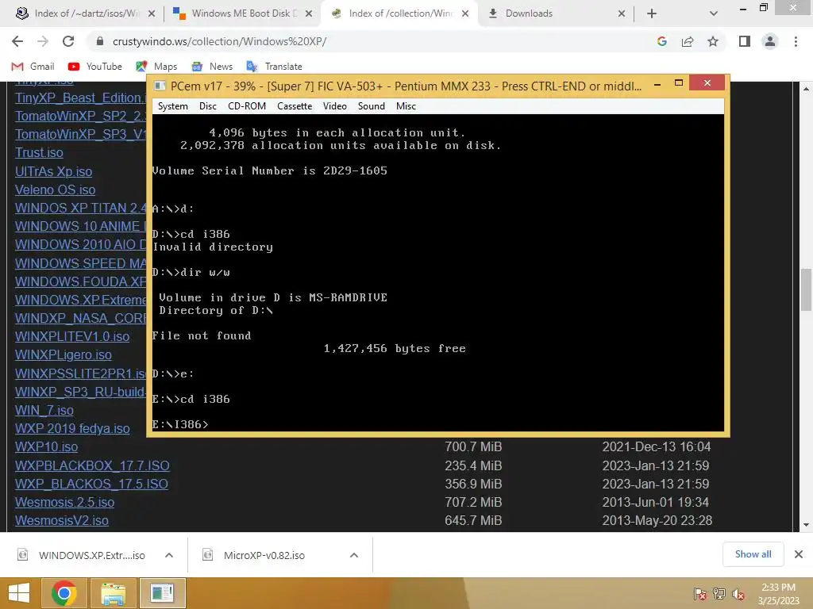
Task: Click the address bar URL field
Action: 373,41
